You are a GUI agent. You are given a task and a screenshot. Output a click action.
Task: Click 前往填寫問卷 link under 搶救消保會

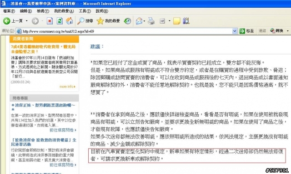(63, 165)
